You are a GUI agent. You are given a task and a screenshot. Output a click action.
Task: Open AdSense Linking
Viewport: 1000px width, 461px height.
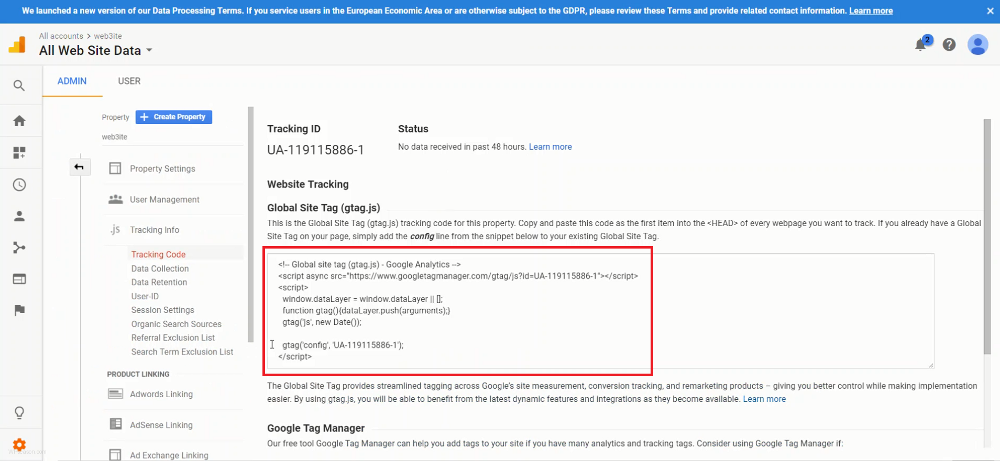tap(161, 425)
